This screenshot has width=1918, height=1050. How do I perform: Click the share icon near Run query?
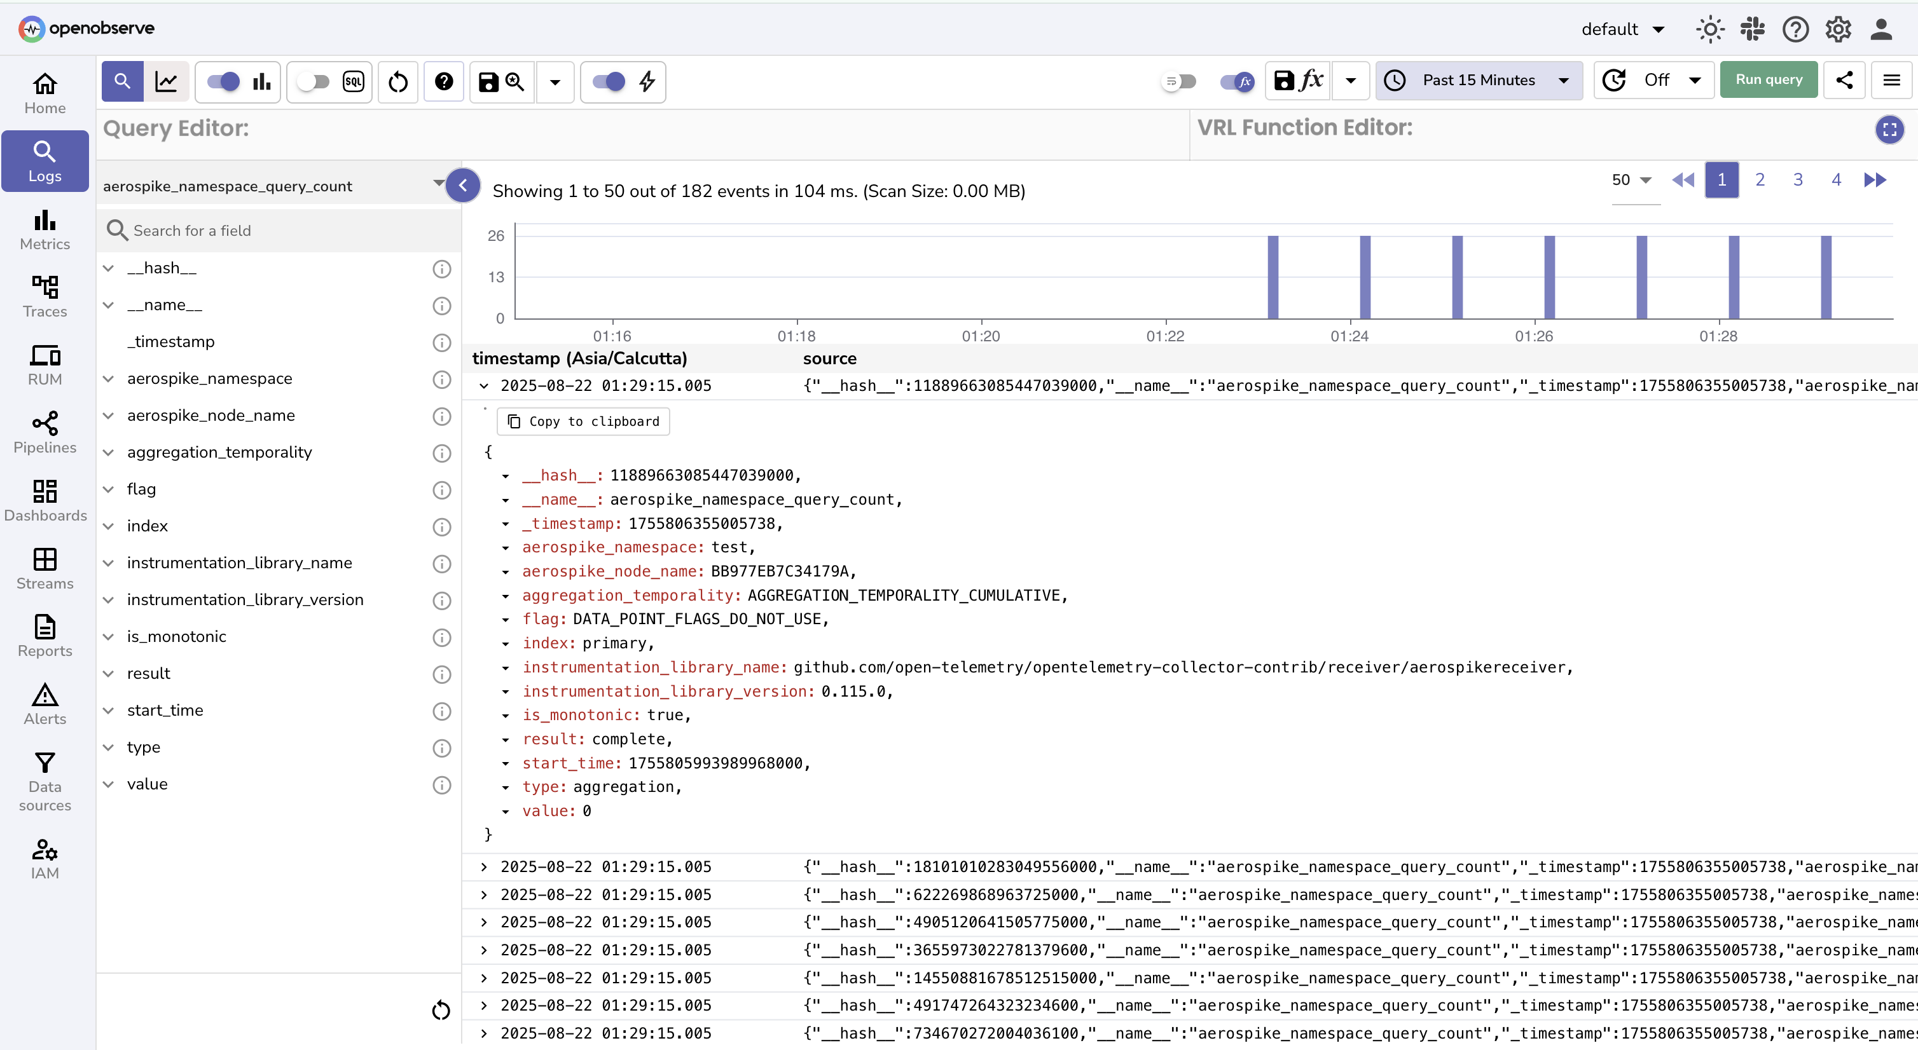click(x=1844, y=79)
